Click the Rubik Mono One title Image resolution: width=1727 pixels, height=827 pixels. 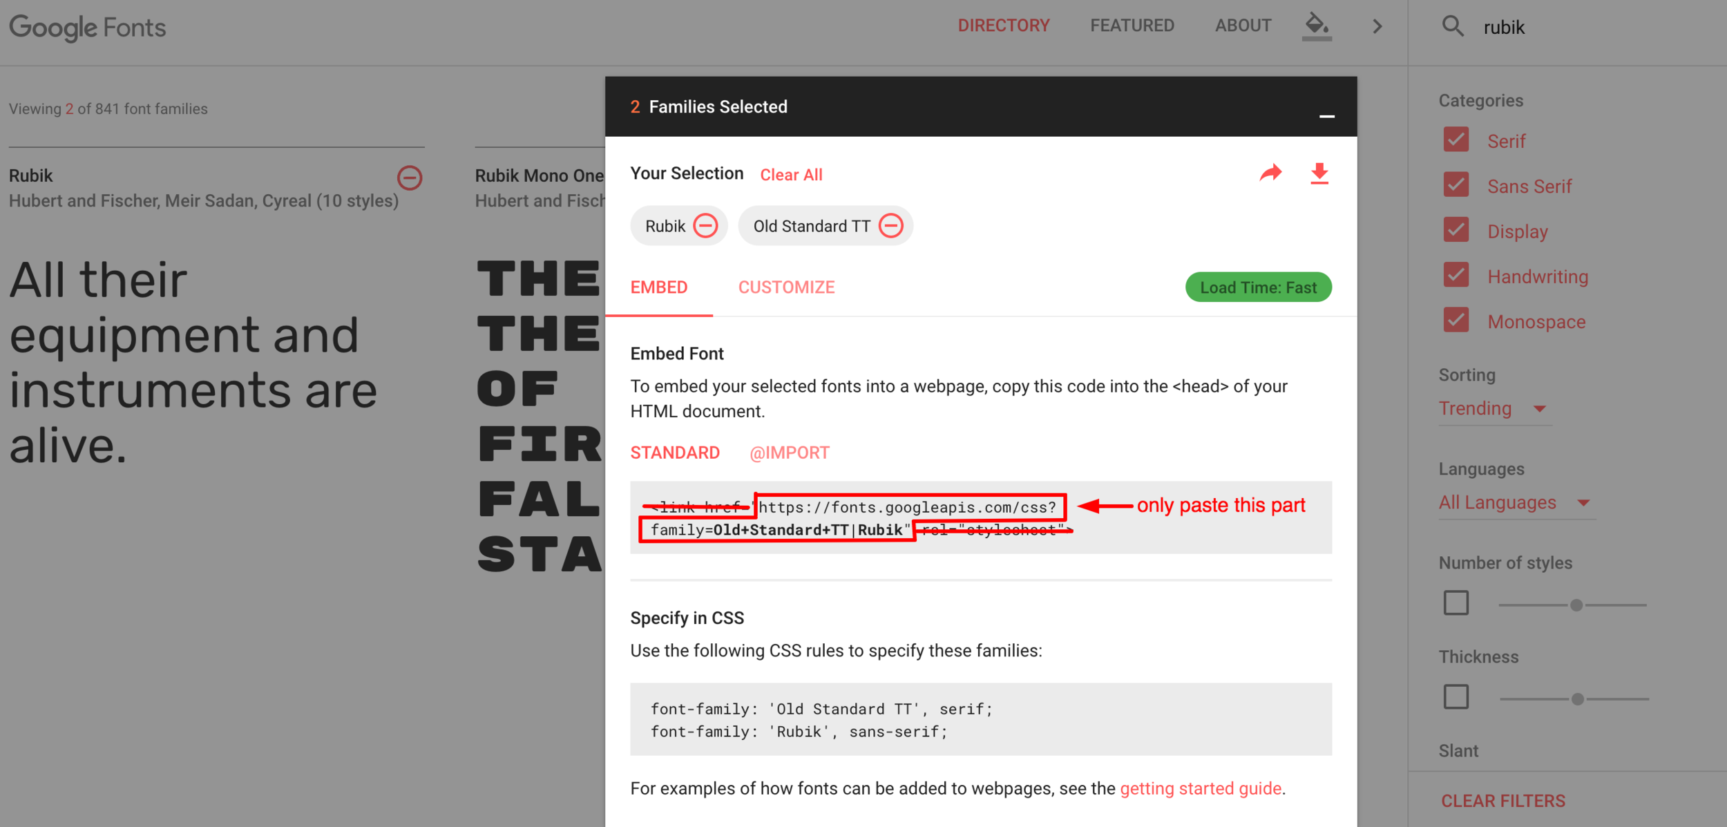click(x=540, y=175)
